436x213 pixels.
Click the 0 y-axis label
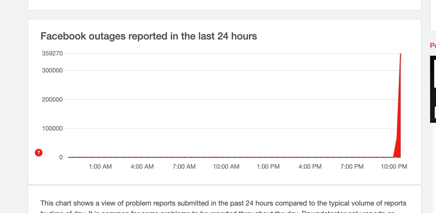(61, 157)
